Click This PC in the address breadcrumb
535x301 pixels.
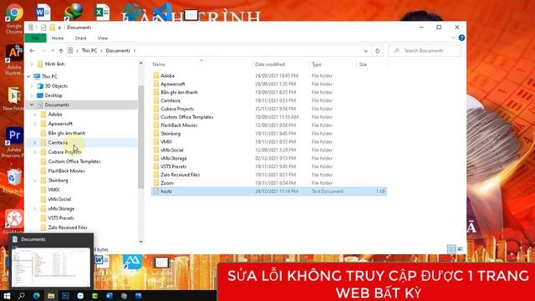coord(89,51)
